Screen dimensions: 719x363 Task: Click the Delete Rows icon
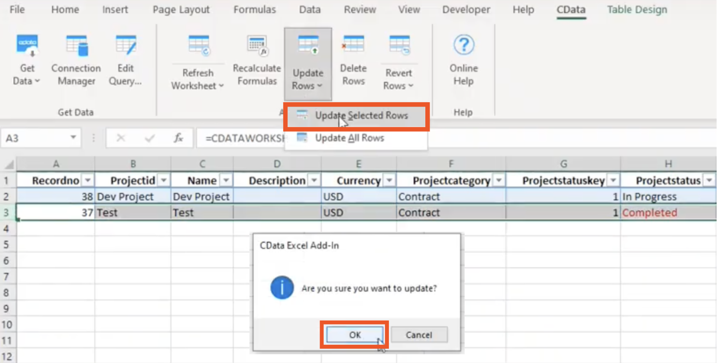[x=353, y=45]
